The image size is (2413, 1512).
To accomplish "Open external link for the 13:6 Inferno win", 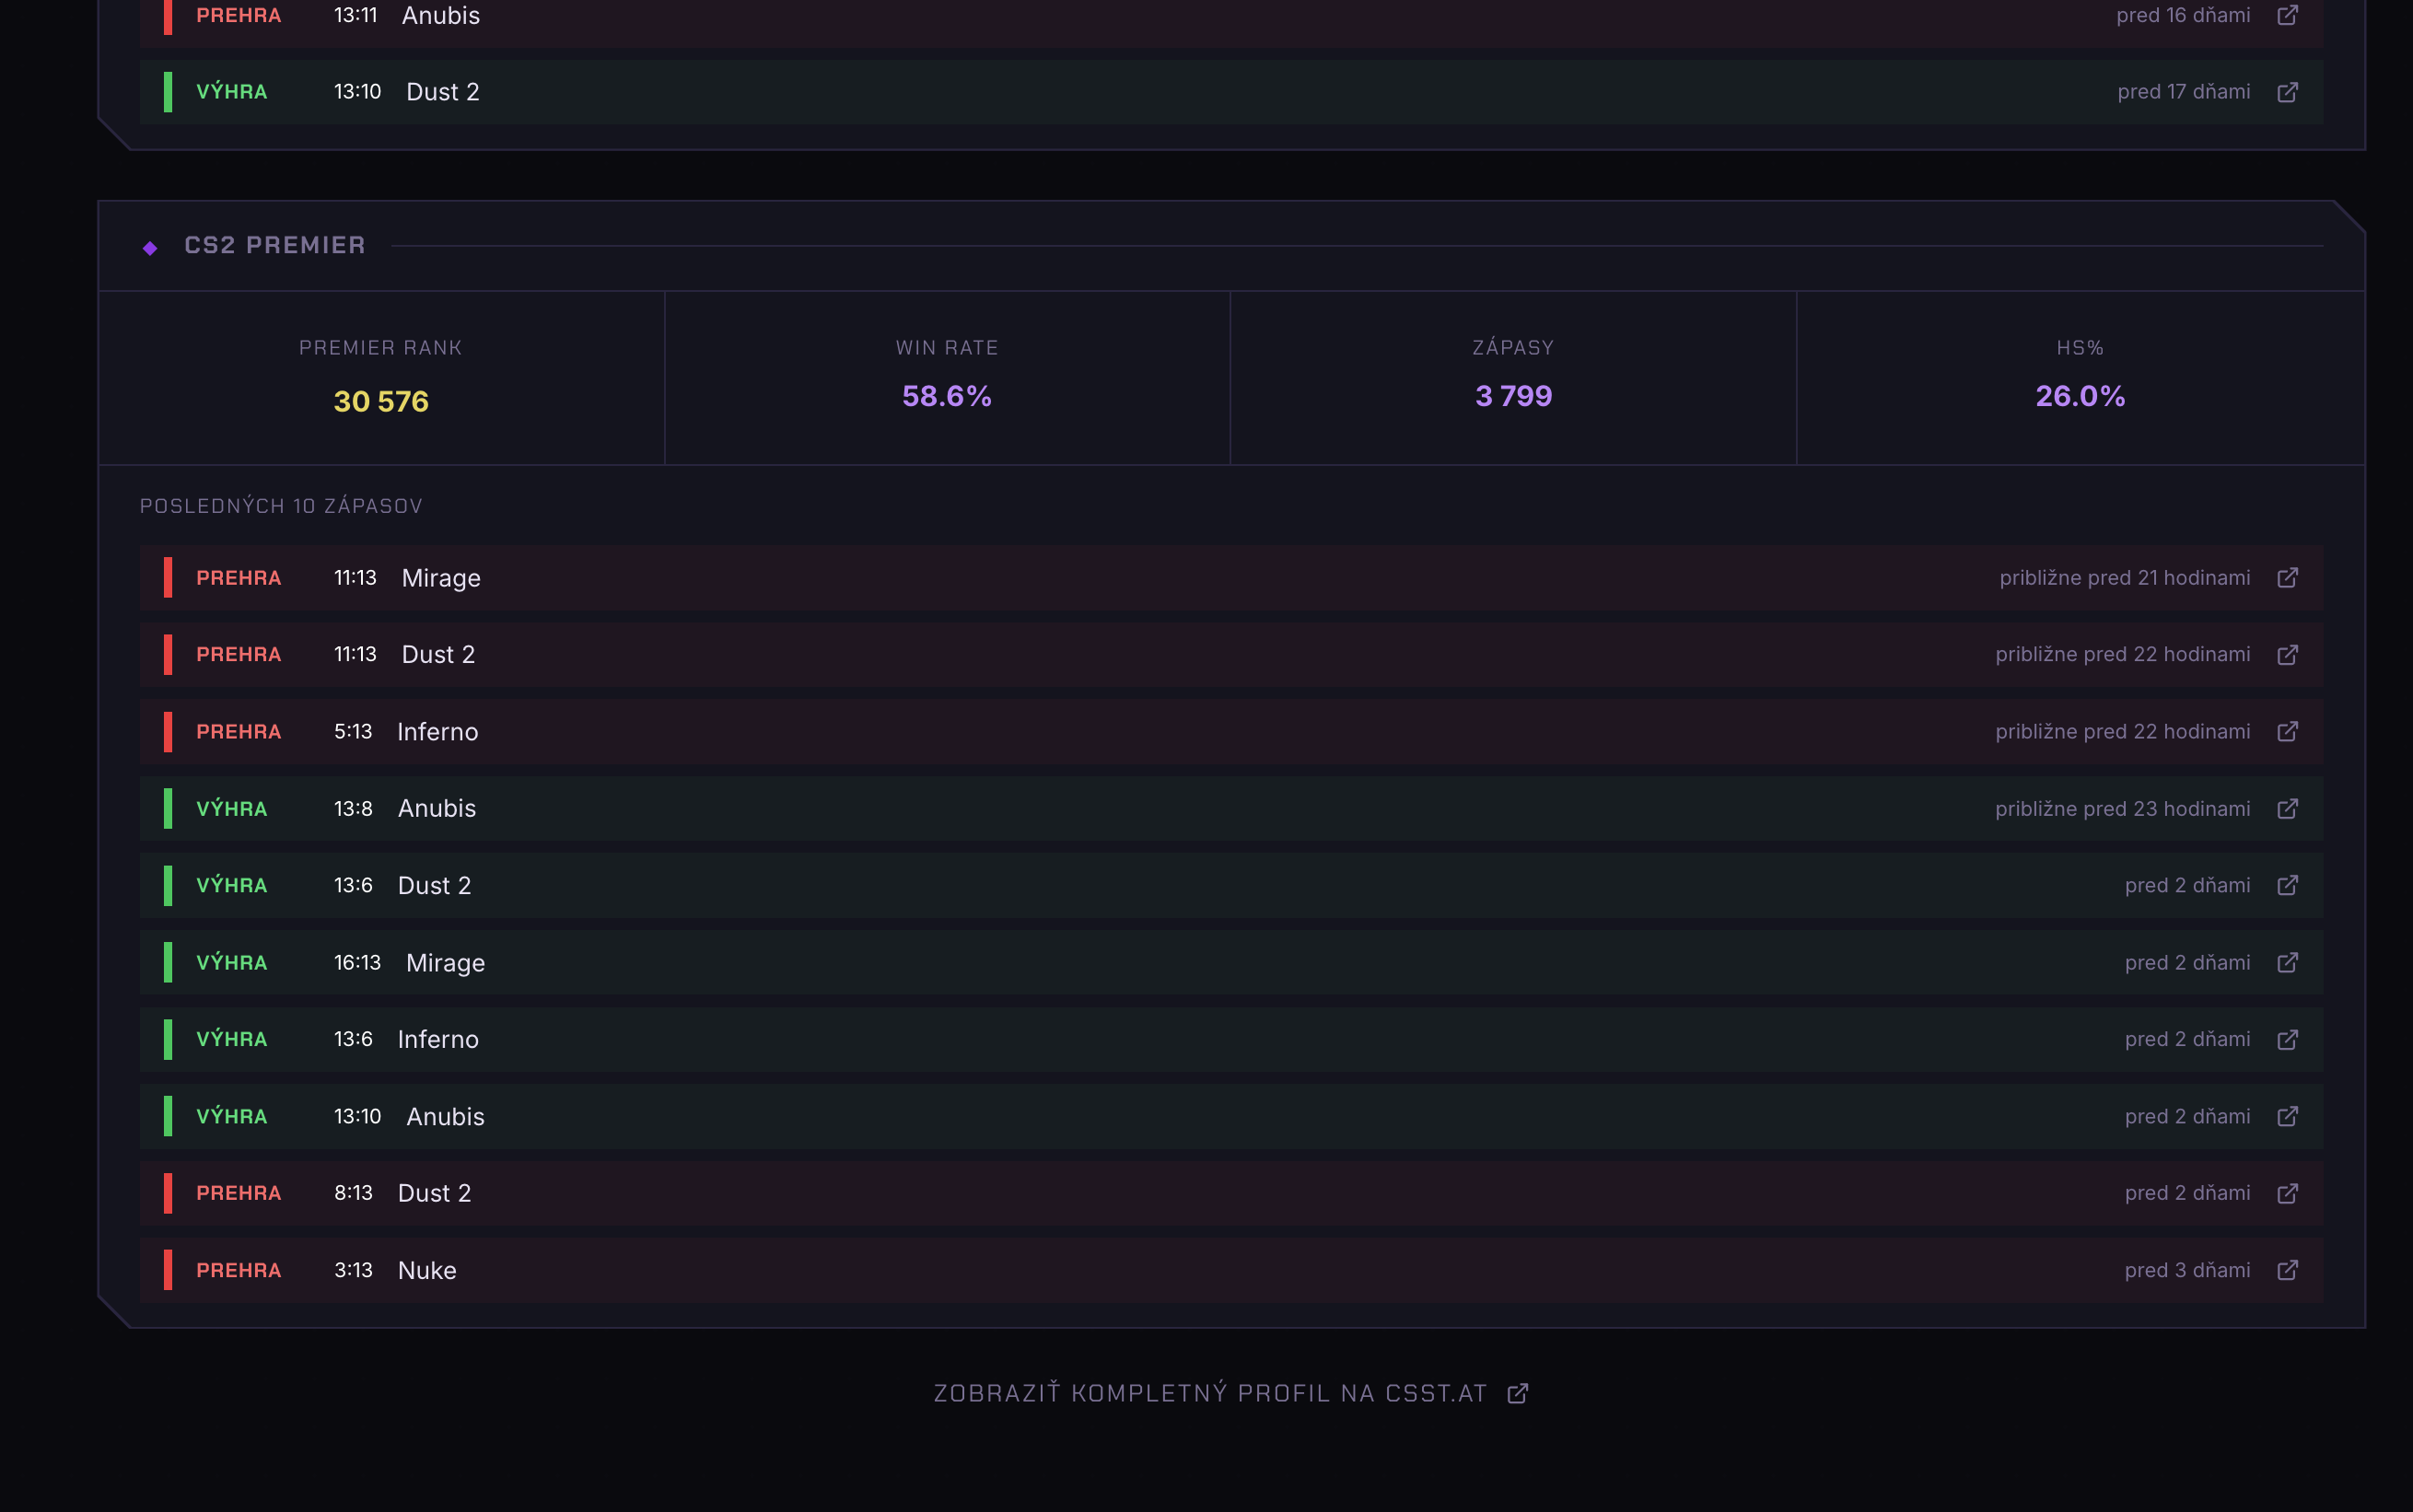I will click(x=2288, y=1039).
